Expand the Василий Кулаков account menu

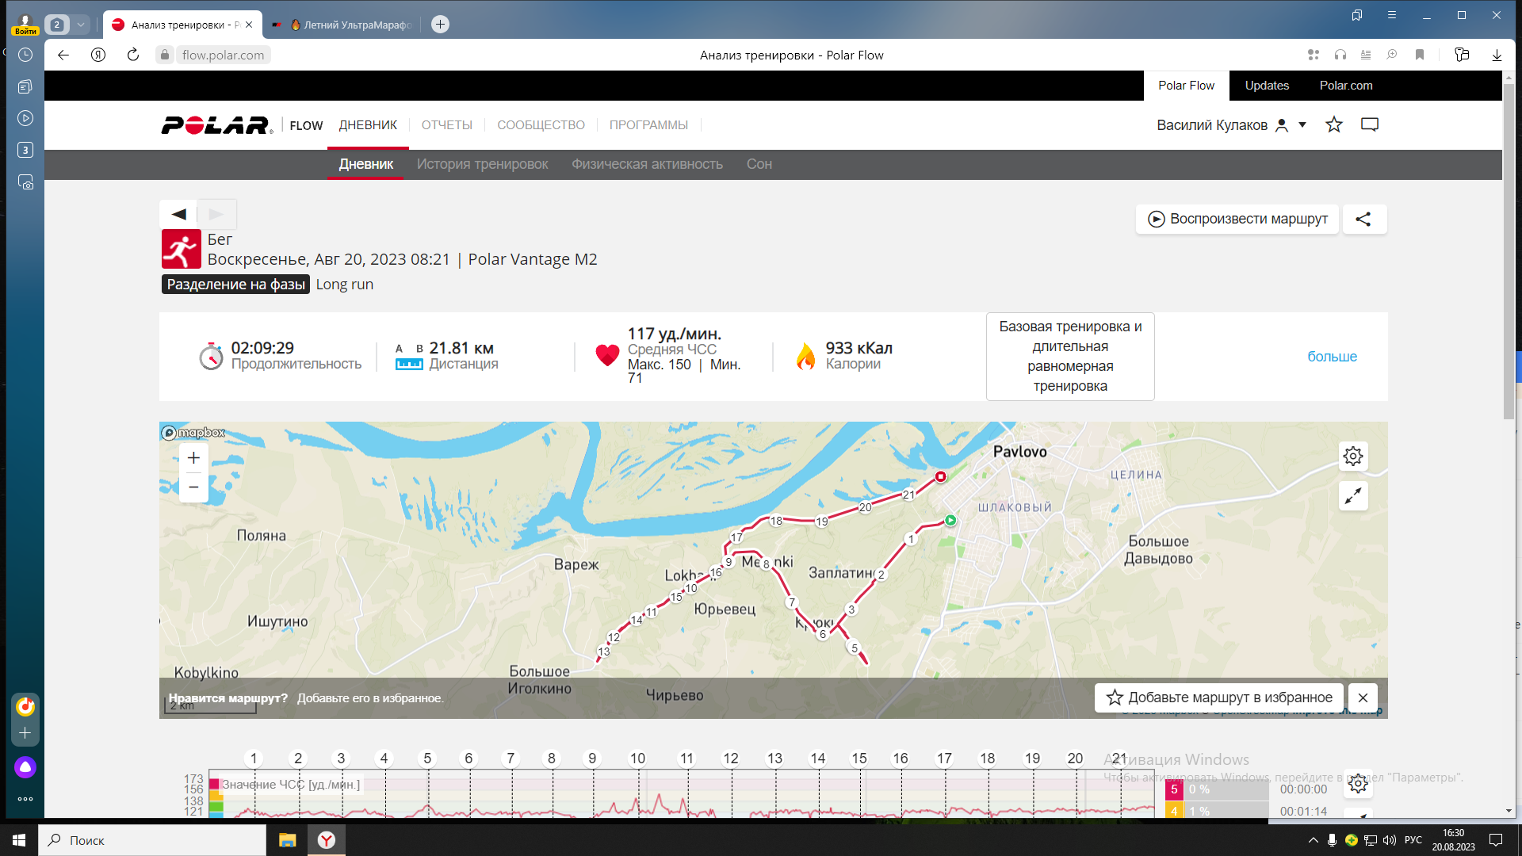tap(1302, 125)
